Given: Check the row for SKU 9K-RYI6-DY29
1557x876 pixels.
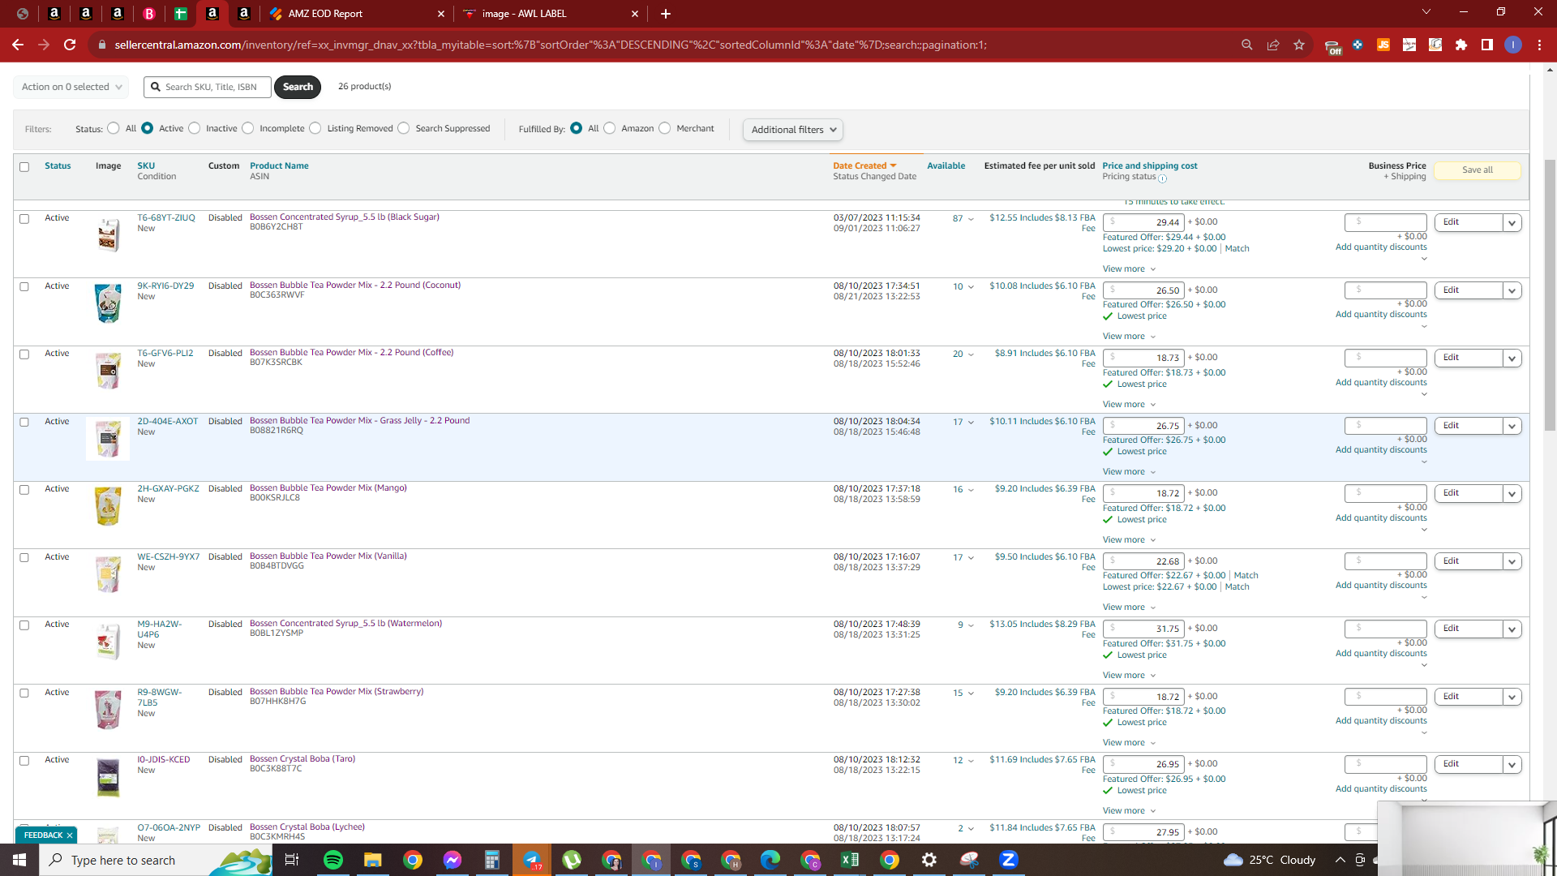Looking at the screenshot, I should (x=24, y=286).
